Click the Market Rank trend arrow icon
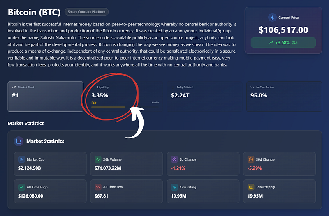 14,87
